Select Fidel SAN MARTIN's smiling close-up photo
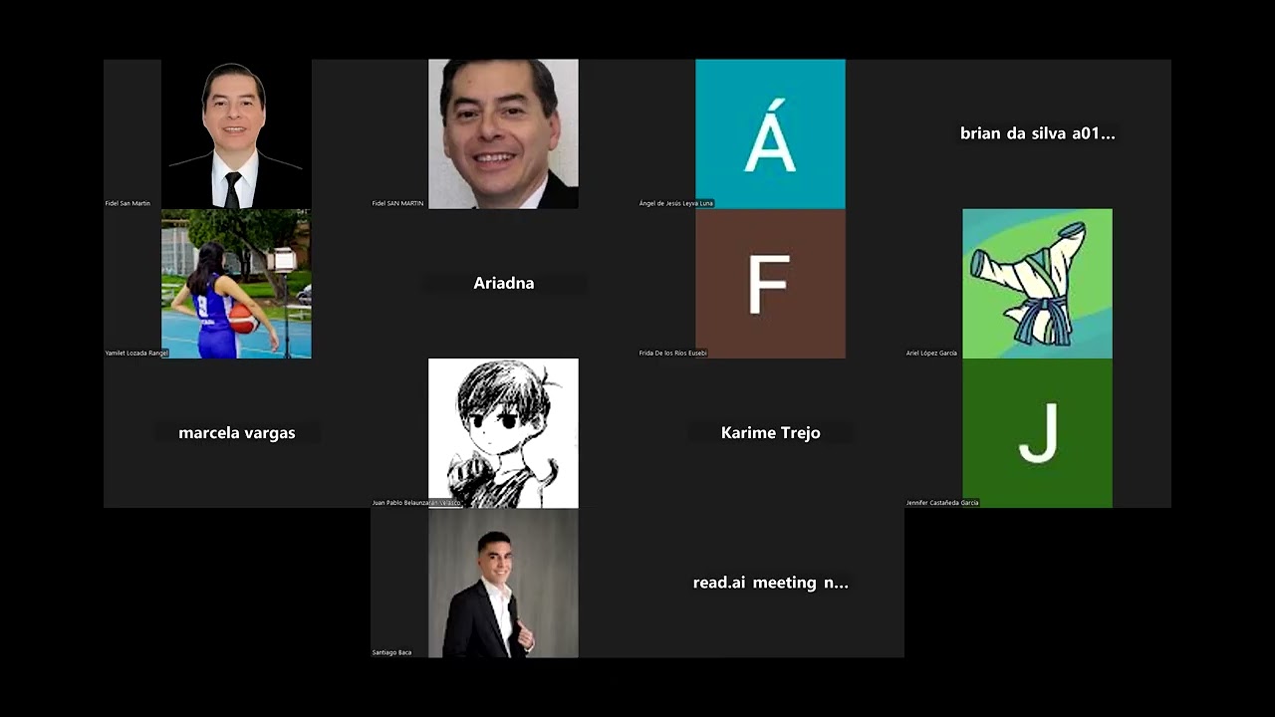This screenshot has width=1275, height=717. pos(503,133)
